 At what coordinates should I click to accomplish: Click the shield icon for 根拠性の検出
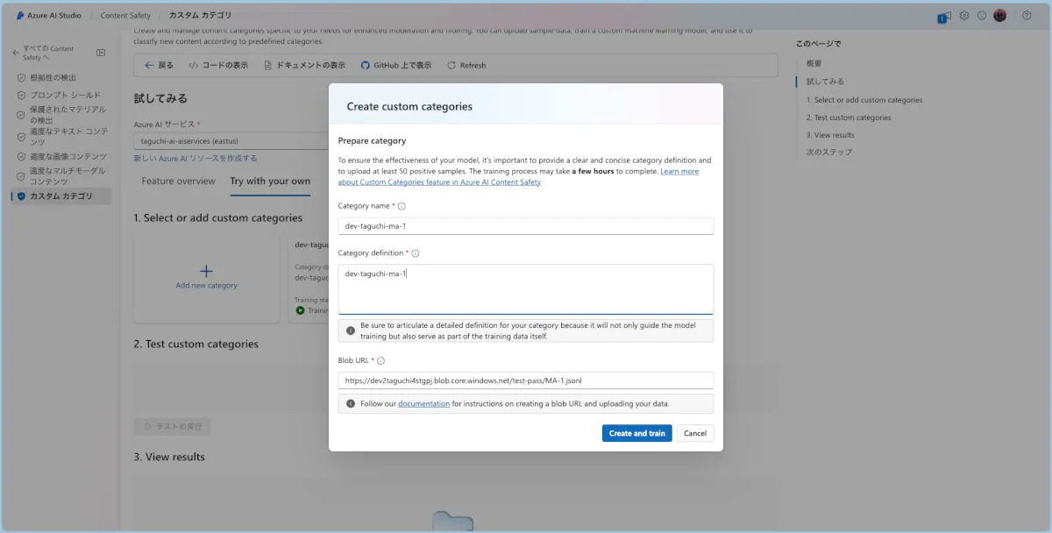(22, 77)
